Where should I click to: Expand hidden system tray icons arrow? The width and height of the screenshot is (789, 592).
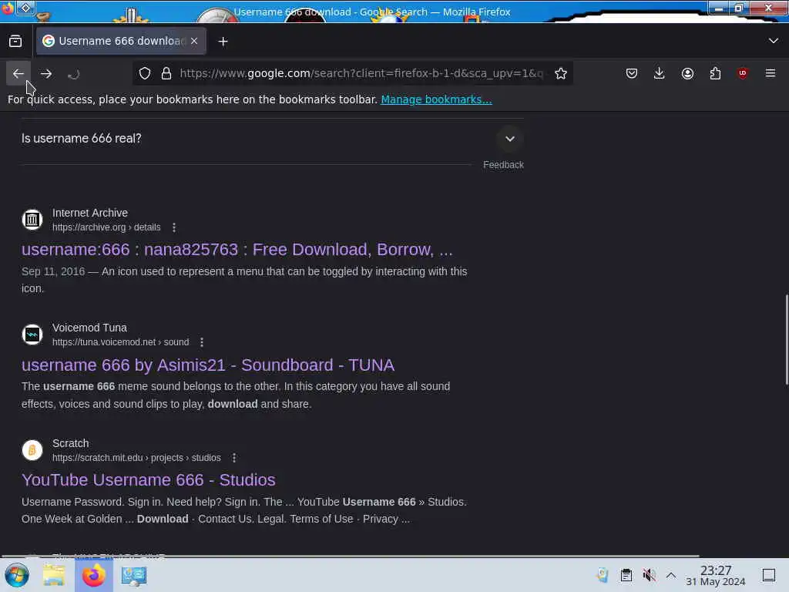coord(671,575)
